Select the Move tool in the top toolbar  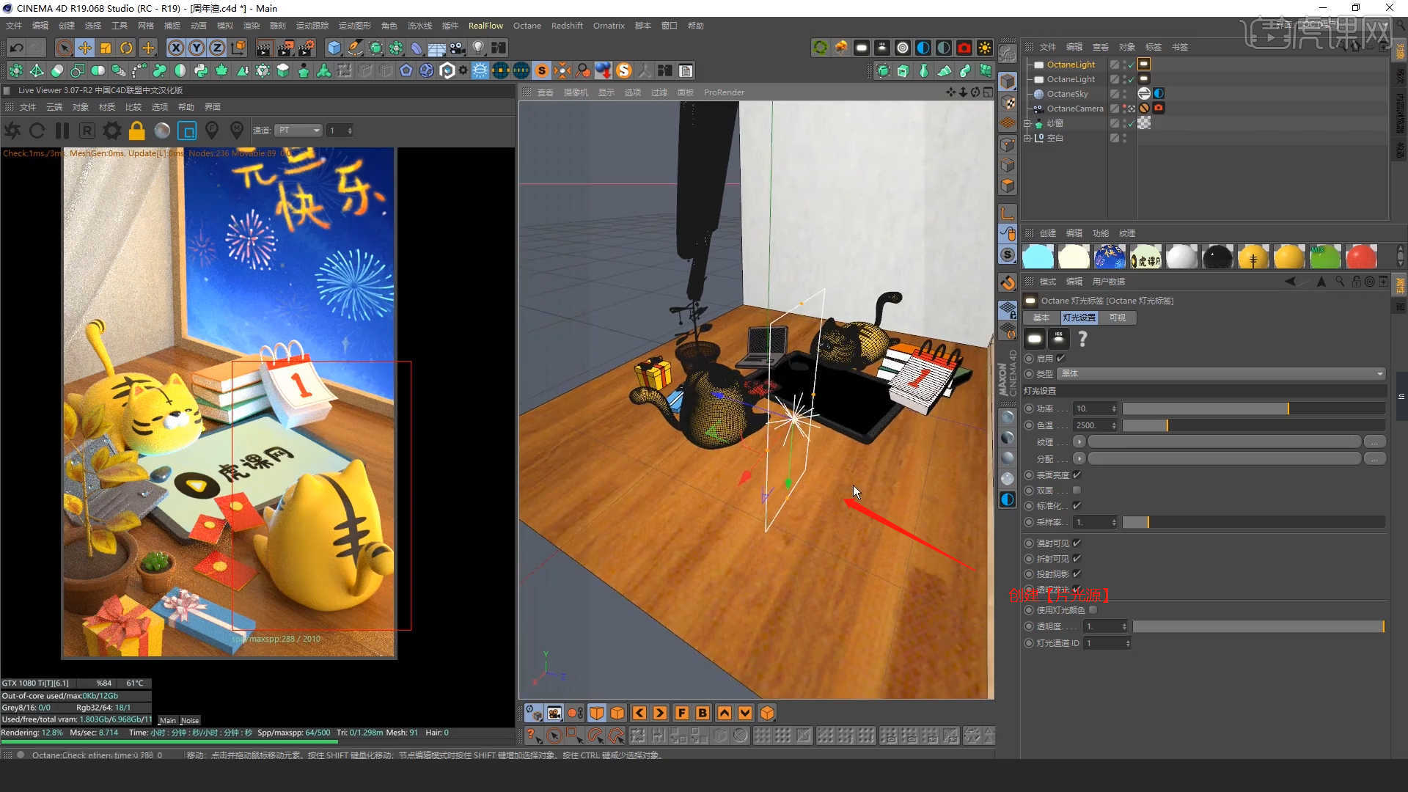(85, 48)
